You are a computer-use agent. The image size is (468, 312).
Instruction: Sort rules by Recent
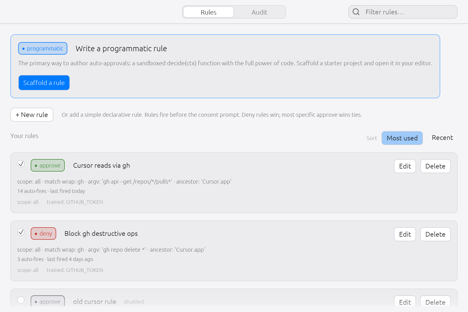click(442, 138)
